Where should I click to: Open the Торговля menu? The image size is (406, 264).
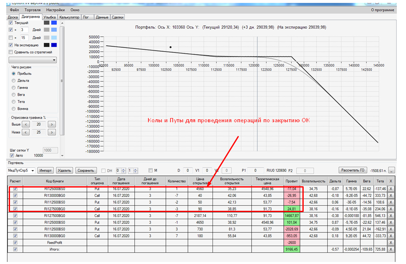click(32, 10)
